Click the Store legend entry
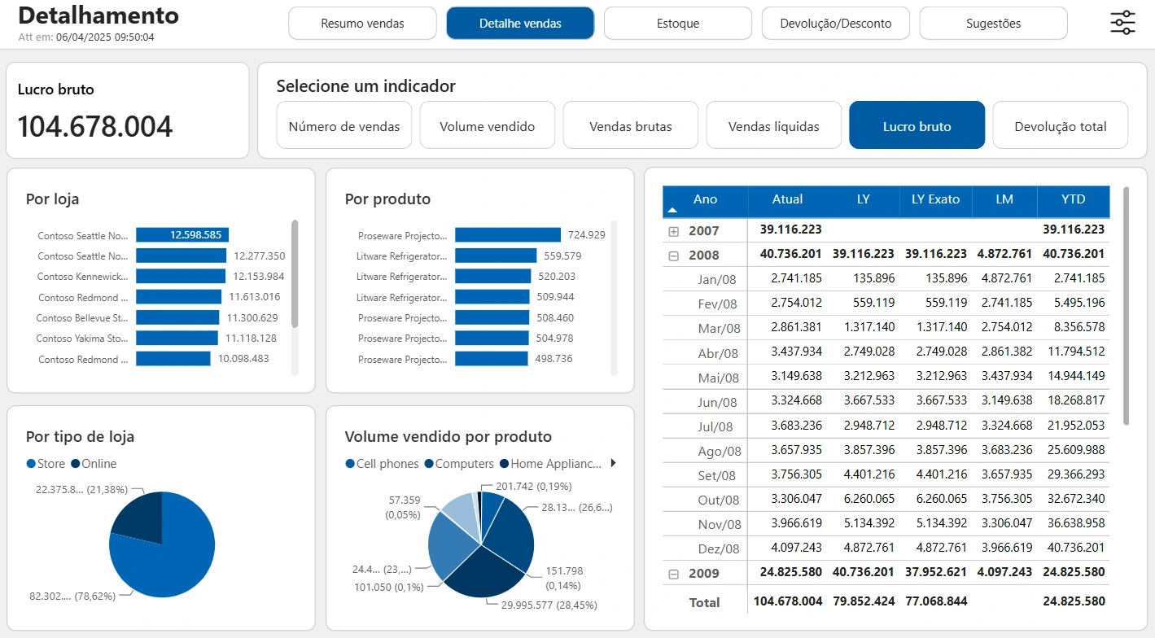Viewport: 1155px width, 638px height. click(x=46, y=464)
